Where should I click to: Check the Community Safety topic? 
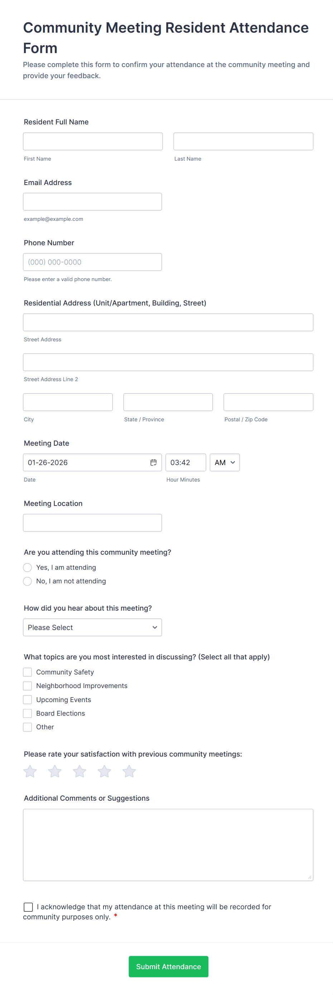[x=28, y=672]
